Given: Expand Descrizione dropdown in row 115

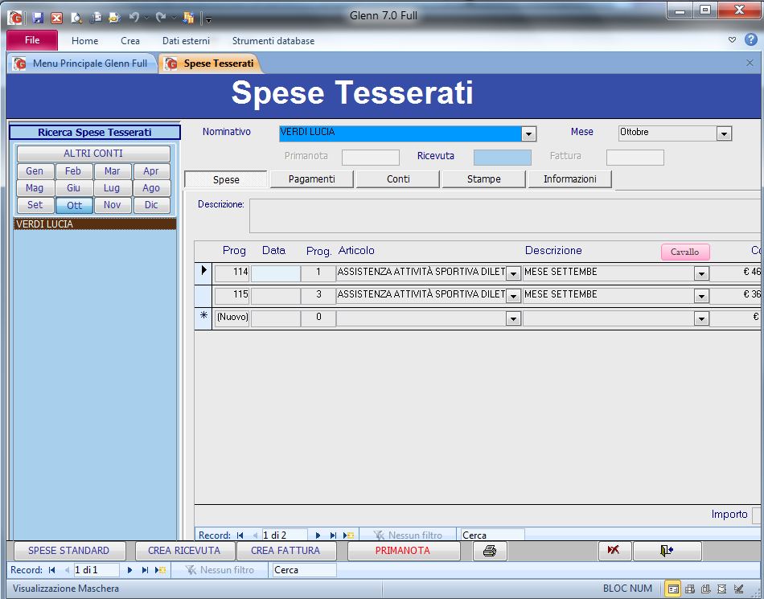Looking at the screenshot, I should [x=701, y=296].
